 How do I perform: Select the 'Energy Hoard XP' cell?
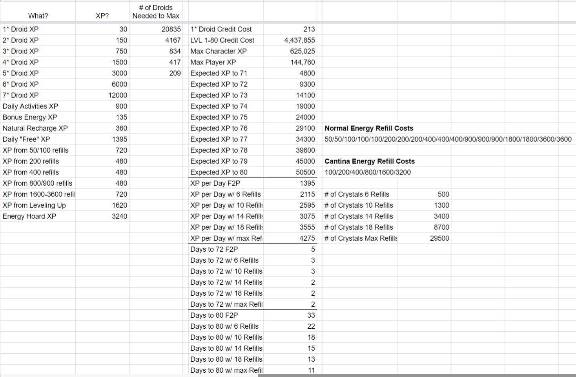click(38, 216)
